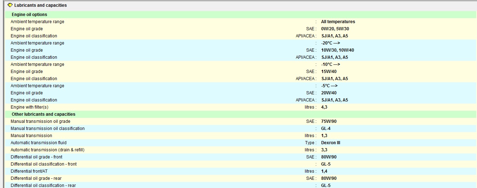The height and width of the screenshot is (188, 477).
Task: Click the yellow icon beside Lubricants and capacities
Action: [x=10, y=5]
